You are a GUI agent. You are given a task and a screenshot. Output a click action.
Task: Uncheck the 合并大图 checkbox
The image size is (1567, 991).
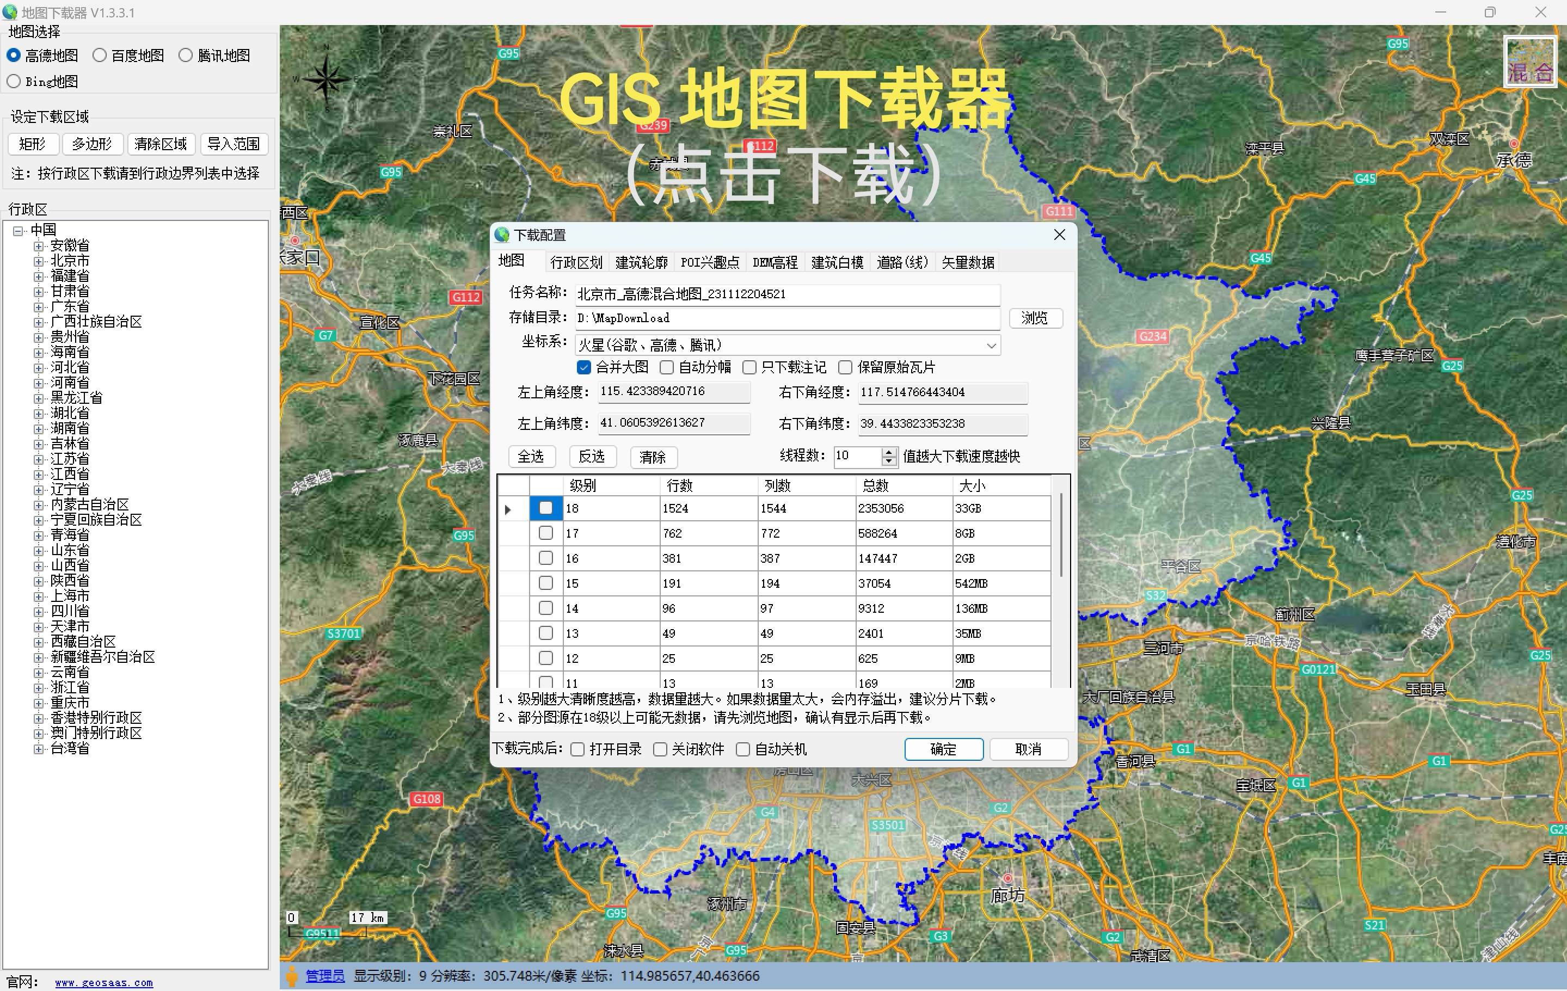(x=583, y=368)
